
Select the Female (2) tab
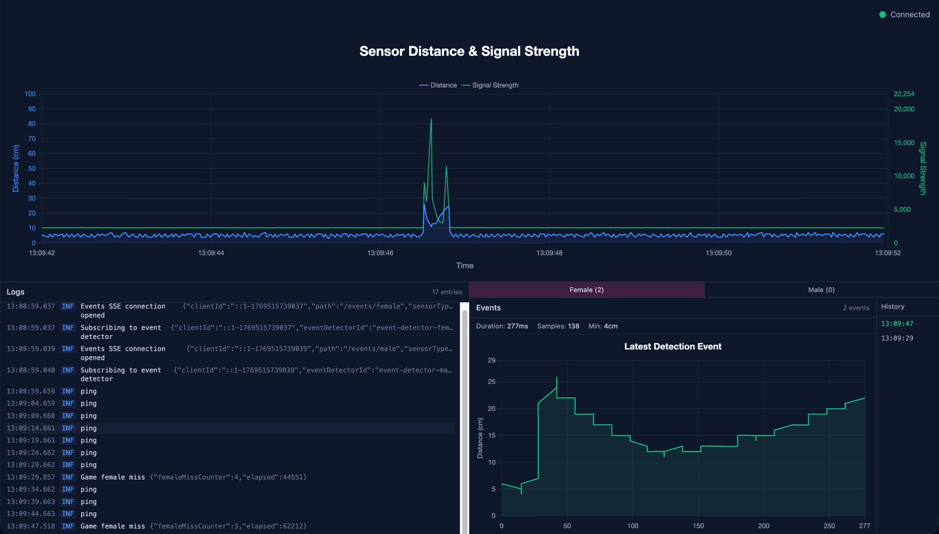586,289
